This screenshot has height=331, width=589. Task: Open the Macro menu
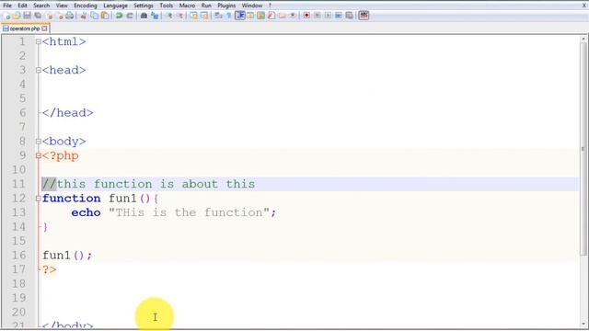point(187,6)
